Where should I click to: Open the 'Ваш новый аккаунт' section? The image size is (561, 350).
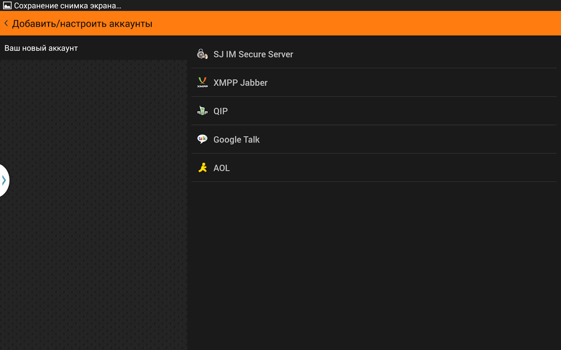[93, 48]
